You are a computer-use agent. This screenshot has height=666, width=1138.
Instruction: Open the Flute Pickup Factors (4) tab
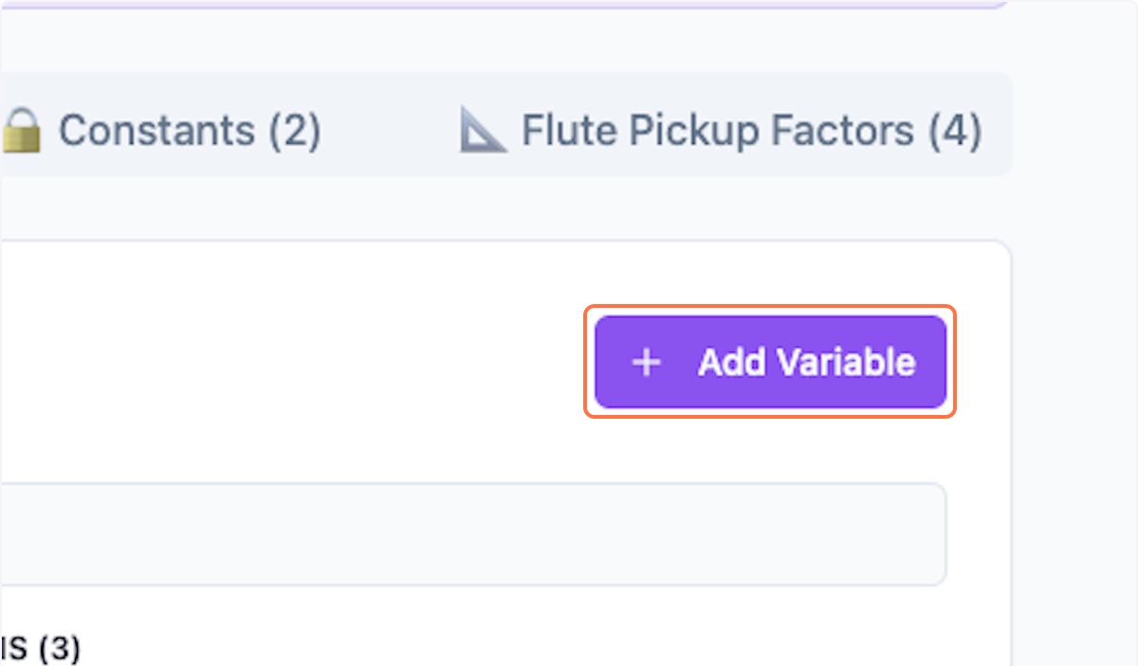[x=721, y=131]
